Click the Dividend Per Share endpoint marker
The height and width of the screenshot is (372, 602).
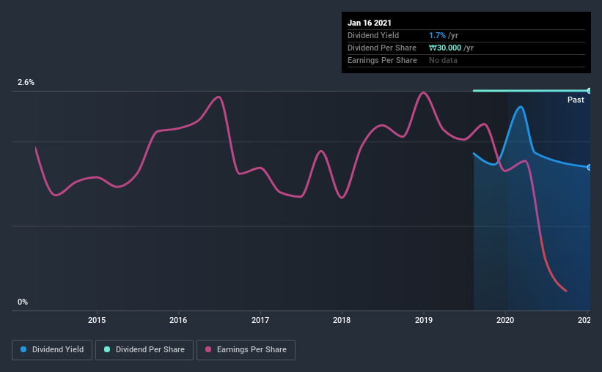click(589, 91)
